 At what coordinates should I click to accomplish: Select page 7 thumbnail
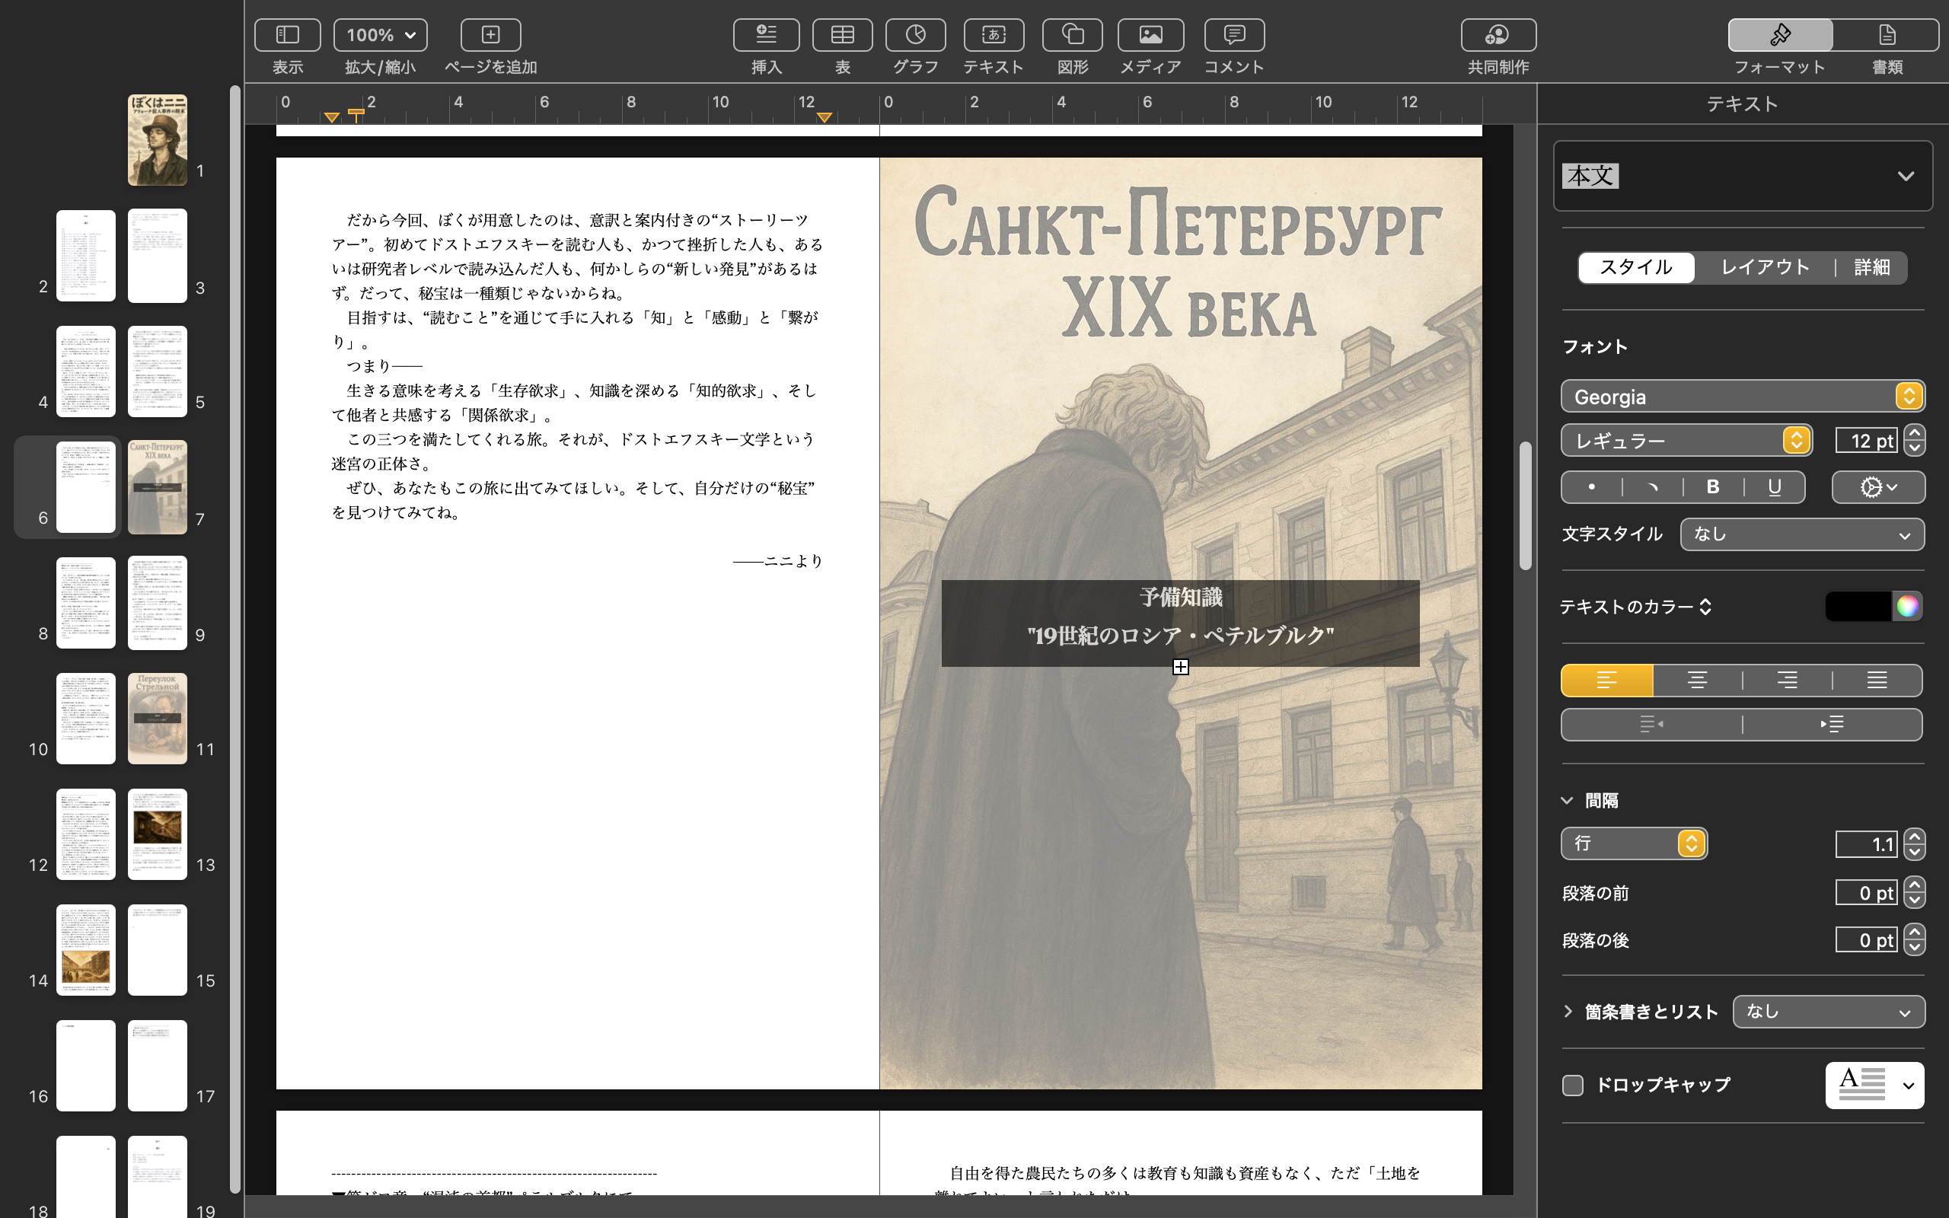pos(157,487)
